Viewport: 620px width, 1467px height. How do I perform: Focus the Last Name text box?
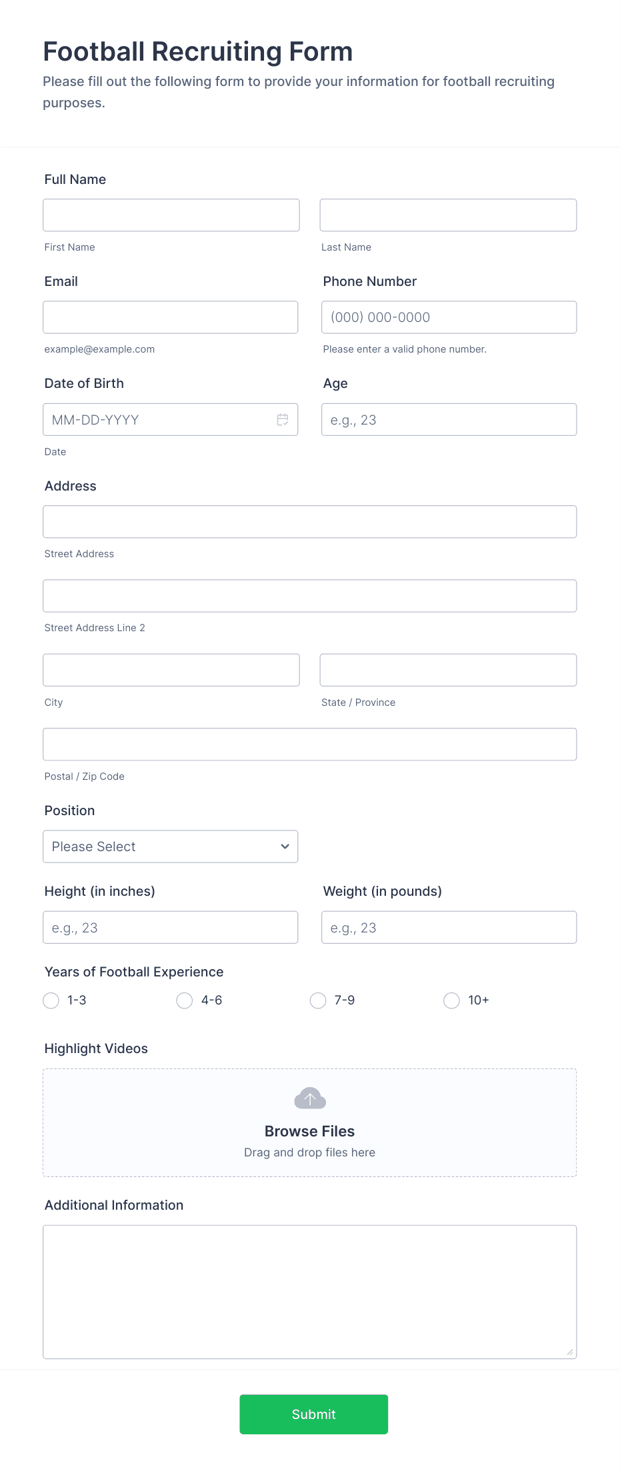(x=448, y=215)
